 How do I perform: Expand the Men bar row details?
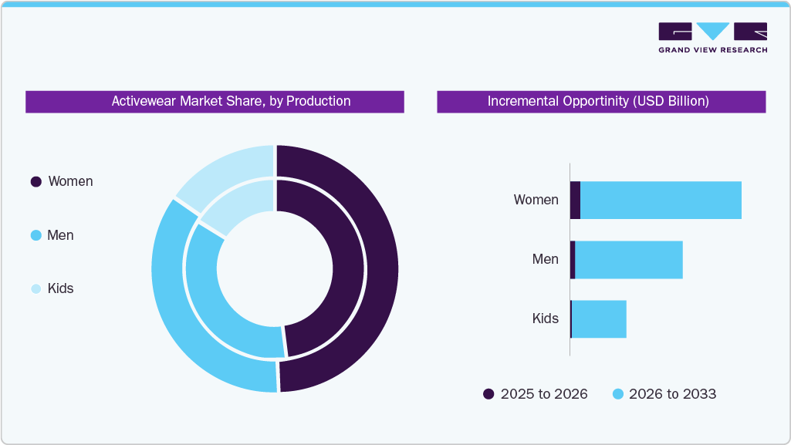tap(545, 258)
